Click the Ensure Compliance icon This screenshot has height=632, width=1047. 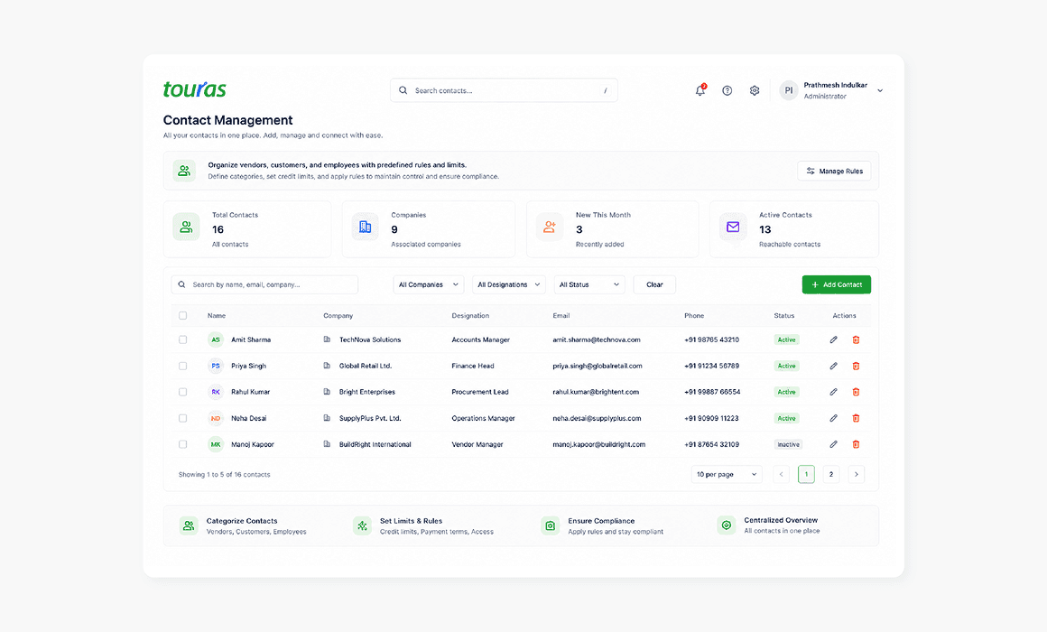[551, 525]
